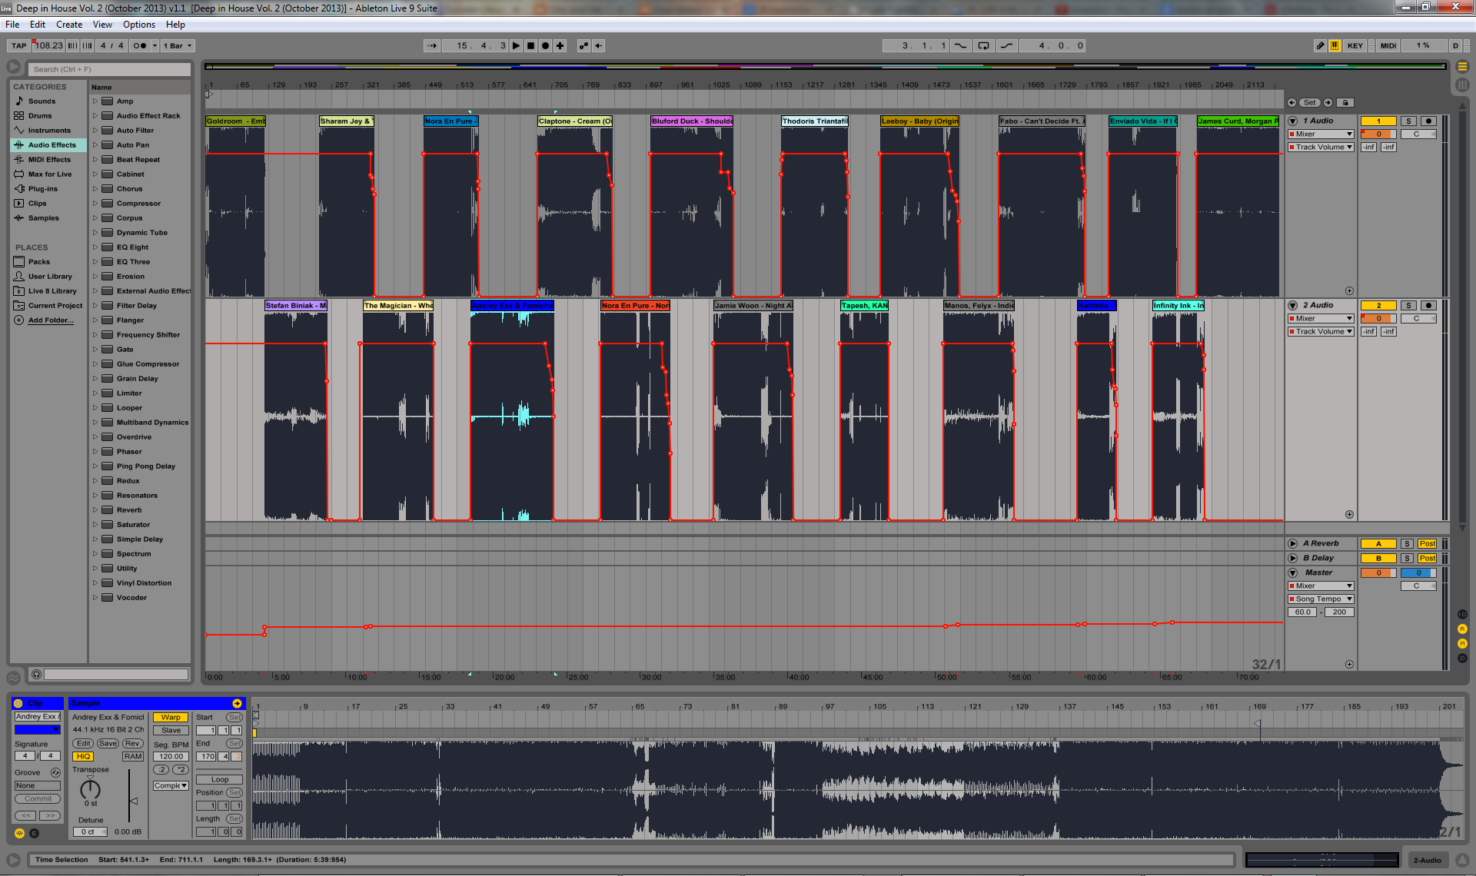Toggle the Punch-Out switch
The height and width of the screenshot is (876, 1476).
click(x=1006, y=46)
